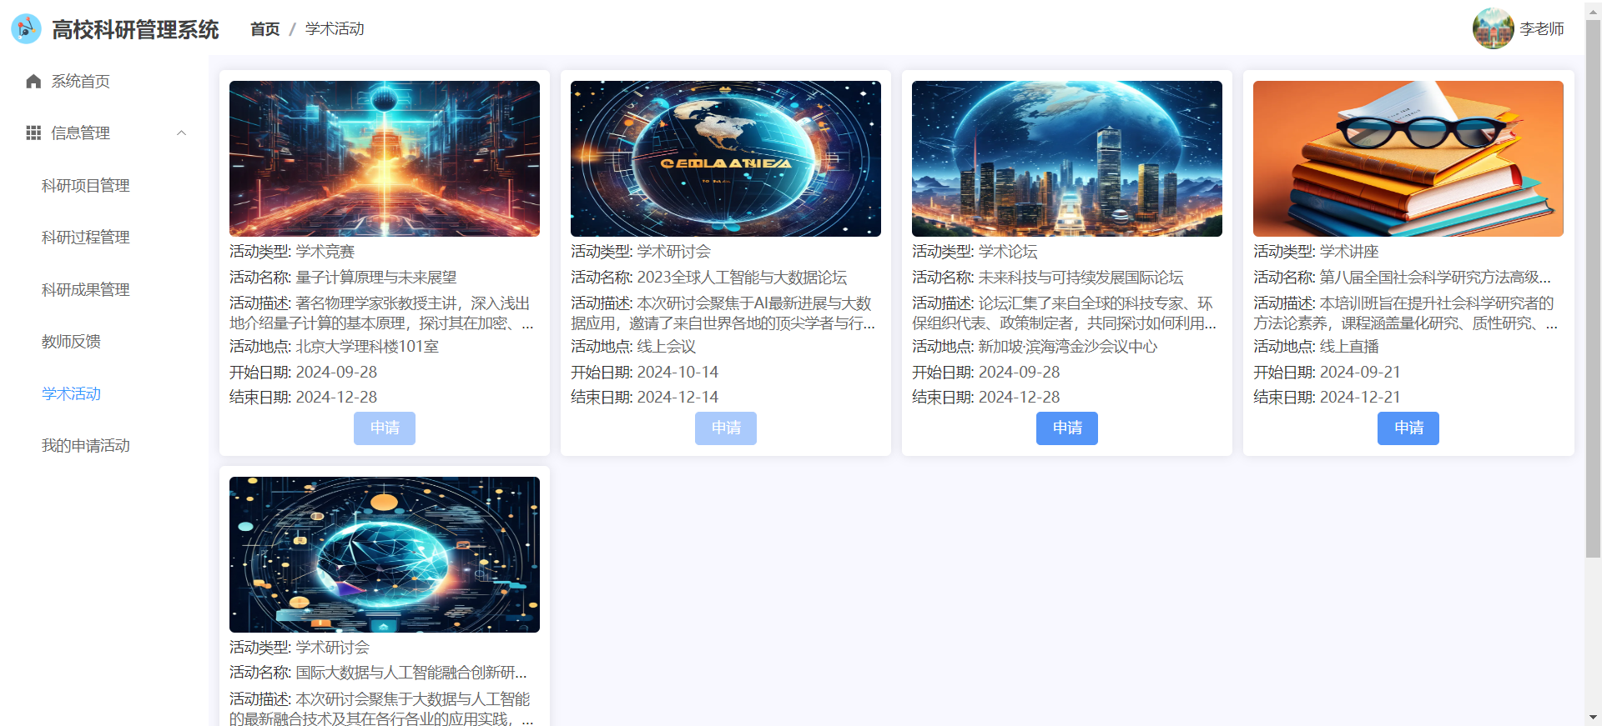The height and width of the screenshot is (726, 1602).
Task: Open the 国际大数据与人工智能 card image
Action: tap(385, 554)
